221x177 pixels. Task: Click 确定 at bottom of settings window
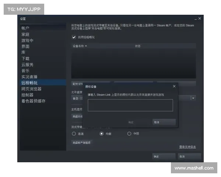point(164,156)
